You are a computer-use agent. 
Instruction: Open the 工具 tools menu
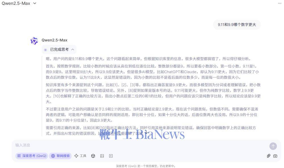(80, 156)
